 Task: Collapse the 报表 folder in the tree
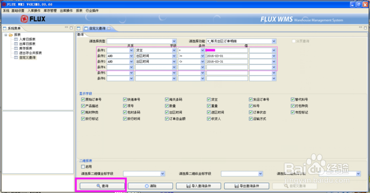pyautogui.click(x=6, y=35)
